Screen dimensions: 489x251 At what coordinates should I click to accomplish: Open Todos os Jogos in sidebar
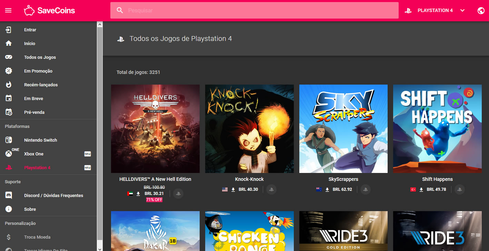coord(48,57)
